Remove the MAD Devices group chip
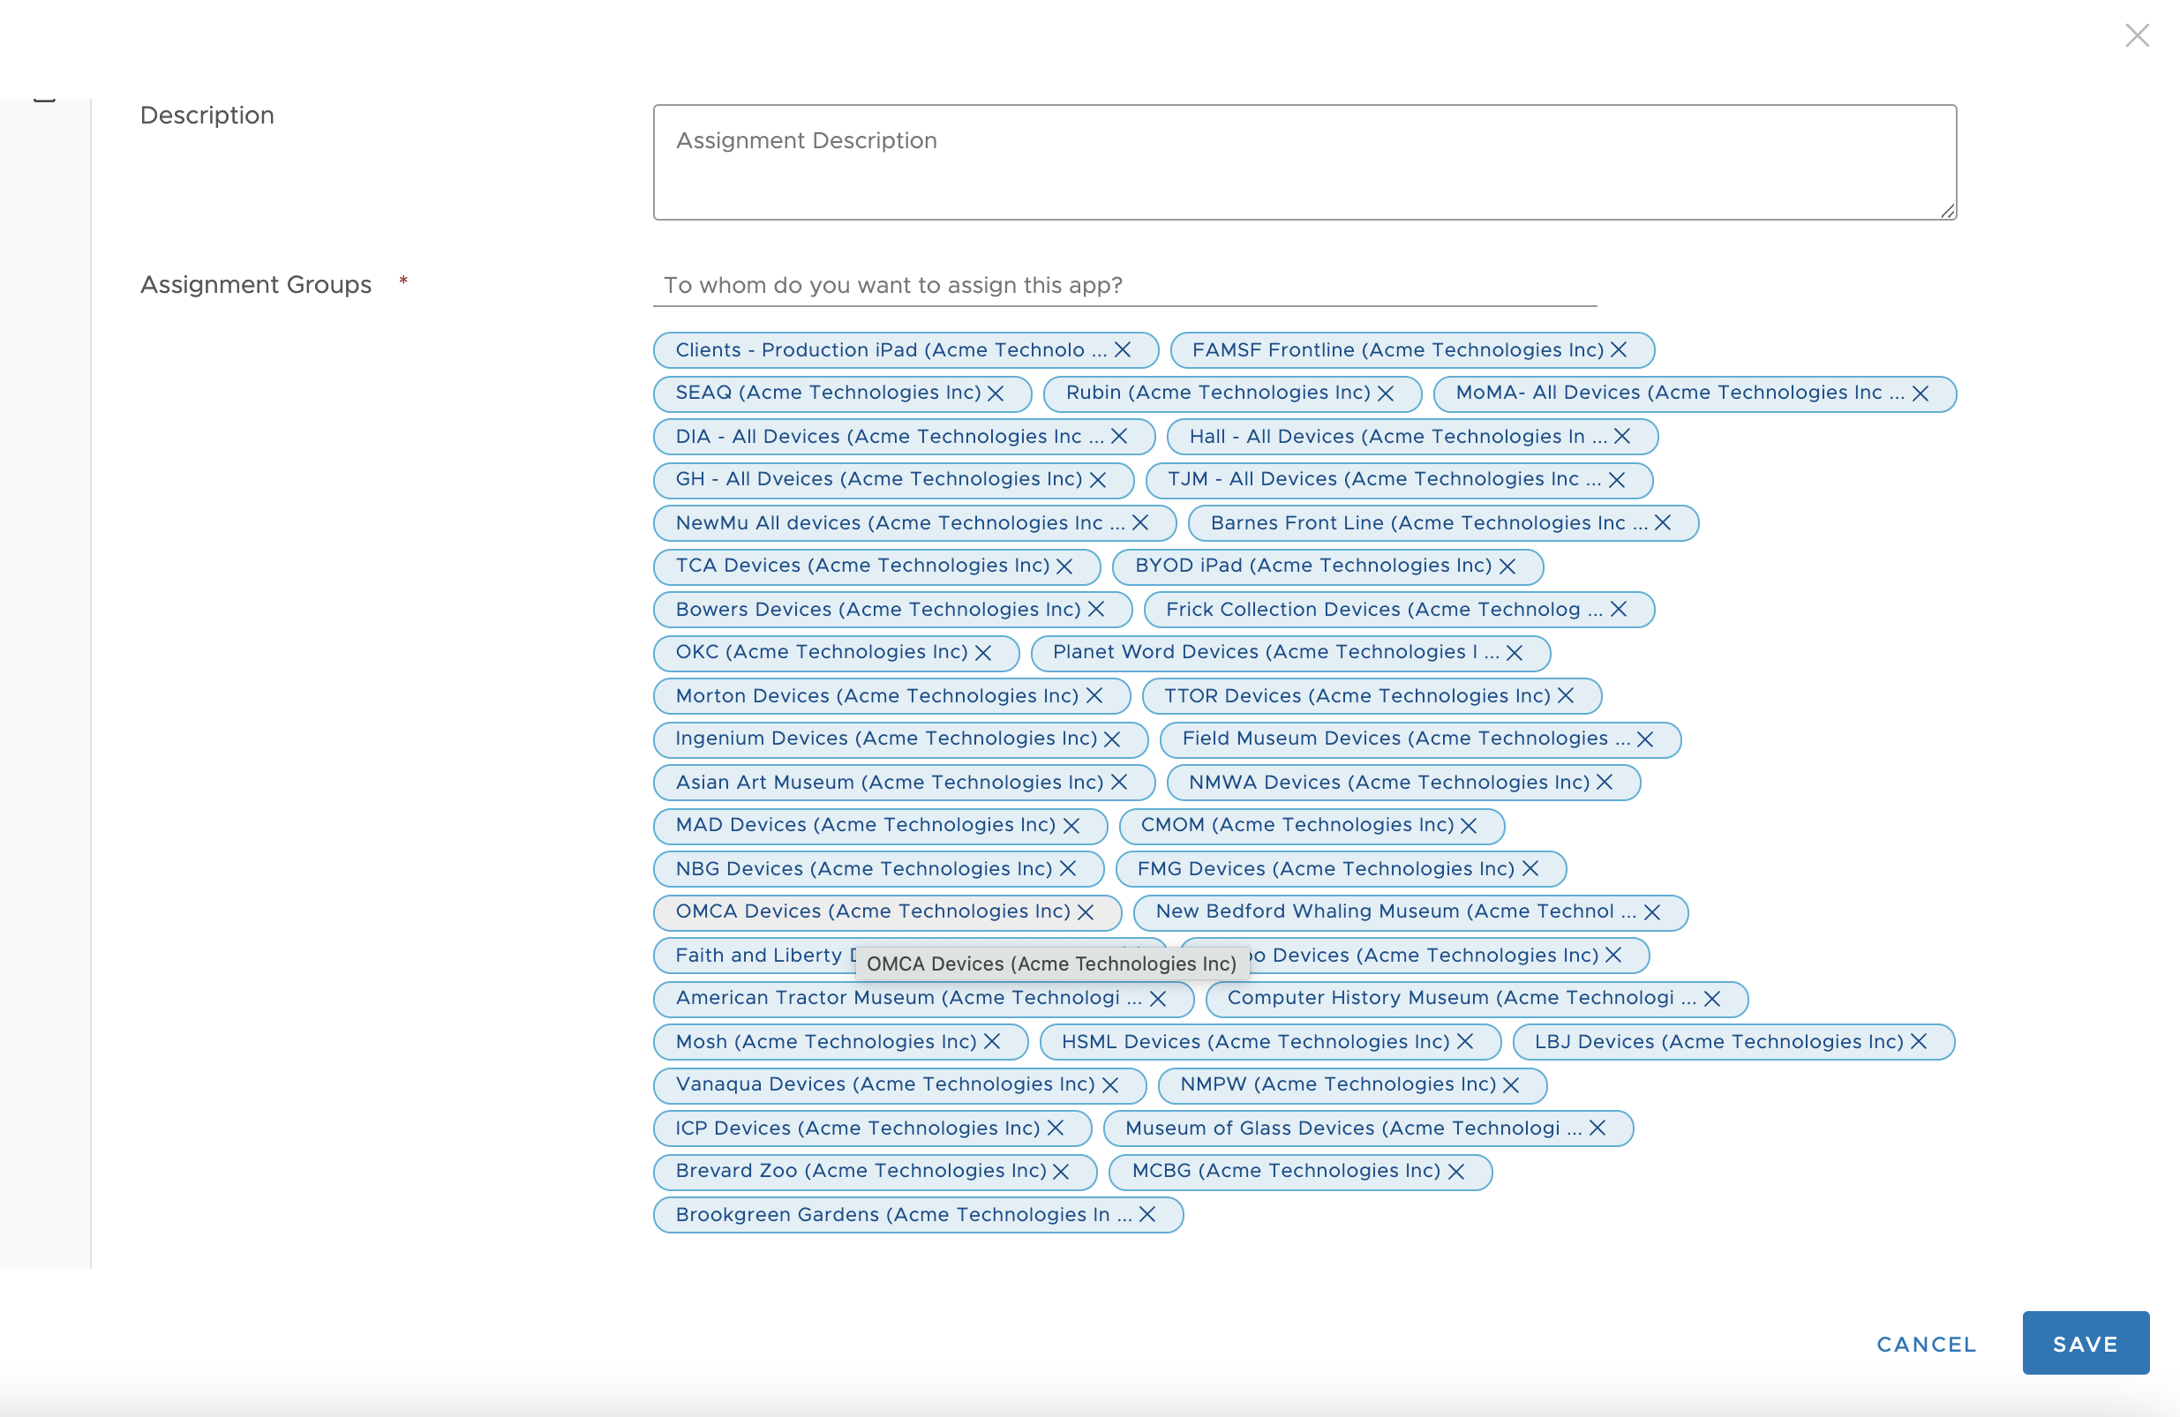This screenshot has height=1417, width=2180. coord(1071,825)
